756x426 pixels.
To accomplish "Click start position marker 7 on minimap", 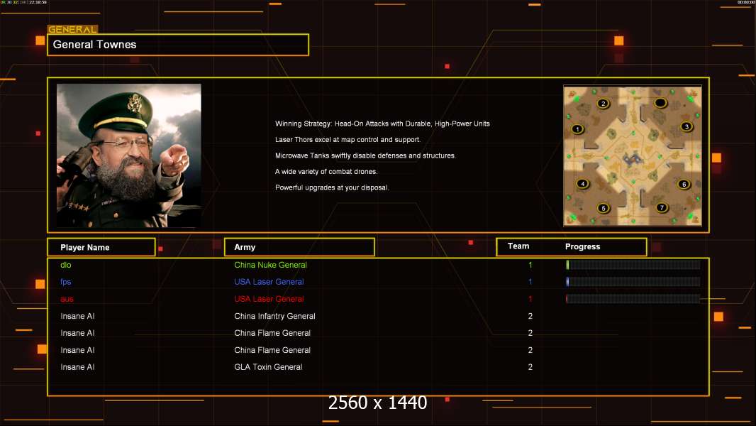I will tap(662, 207).
